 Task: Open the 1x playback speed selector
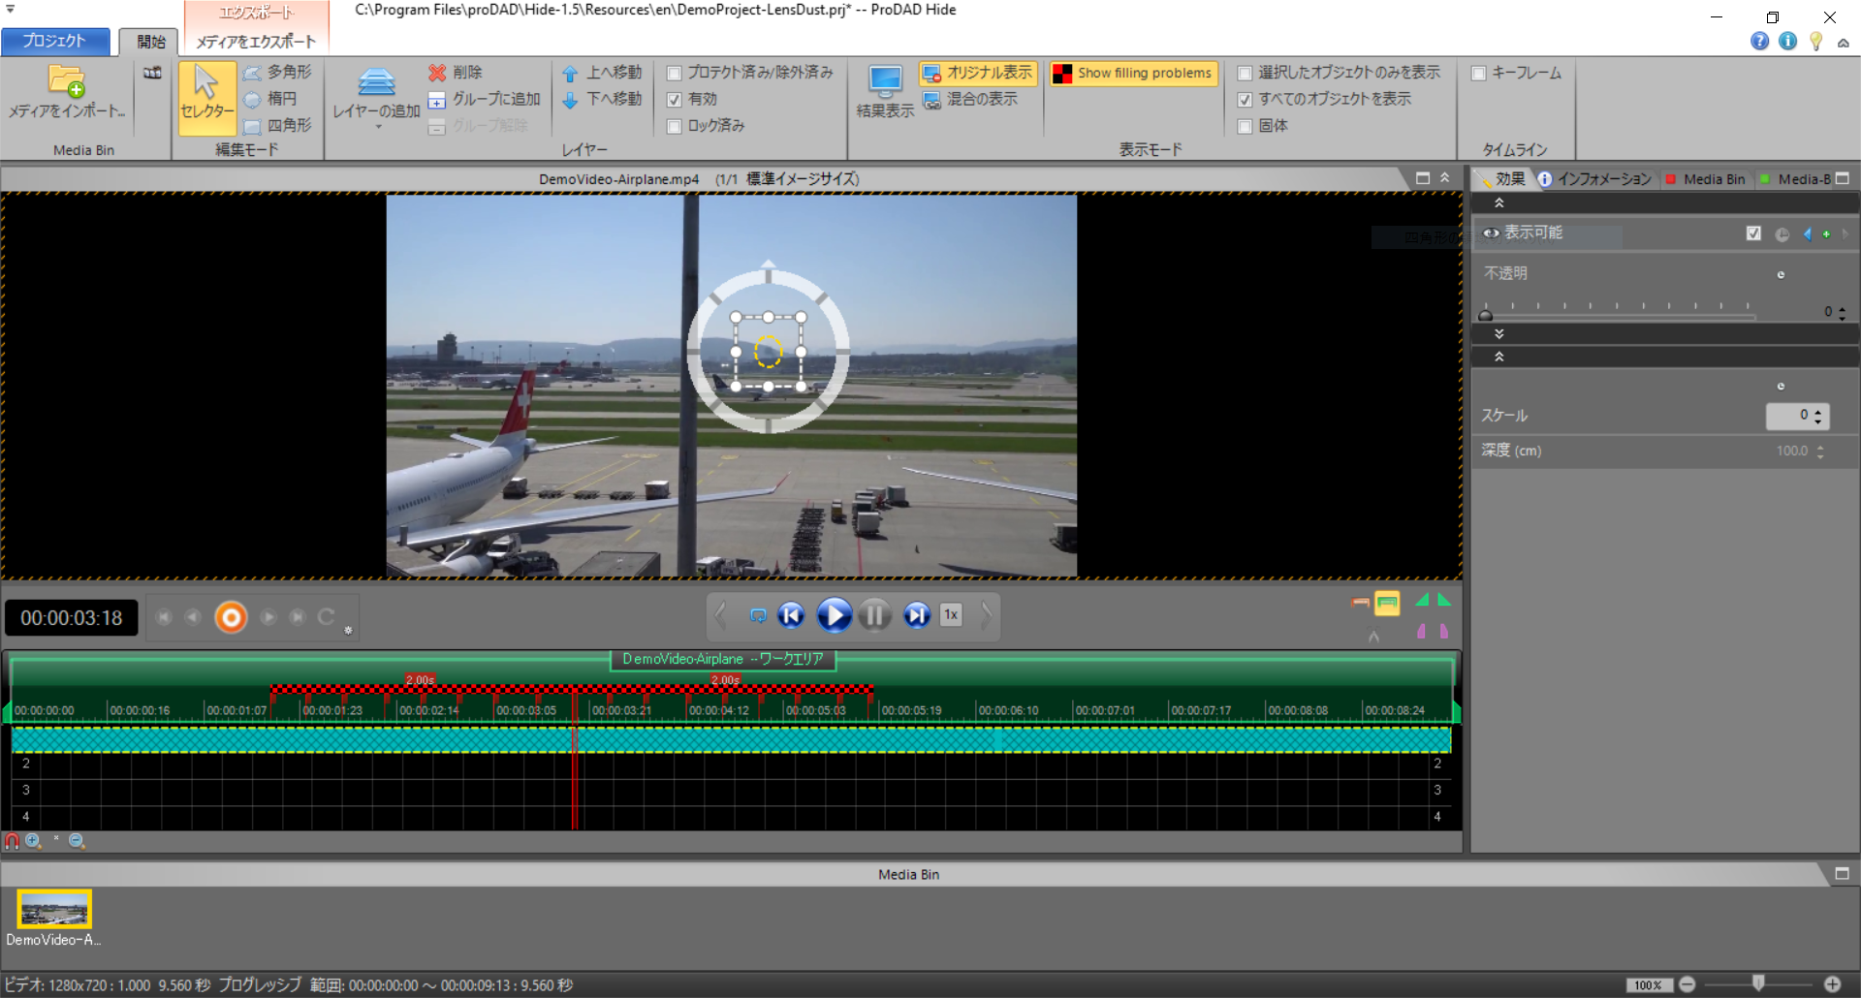(951, 615)
